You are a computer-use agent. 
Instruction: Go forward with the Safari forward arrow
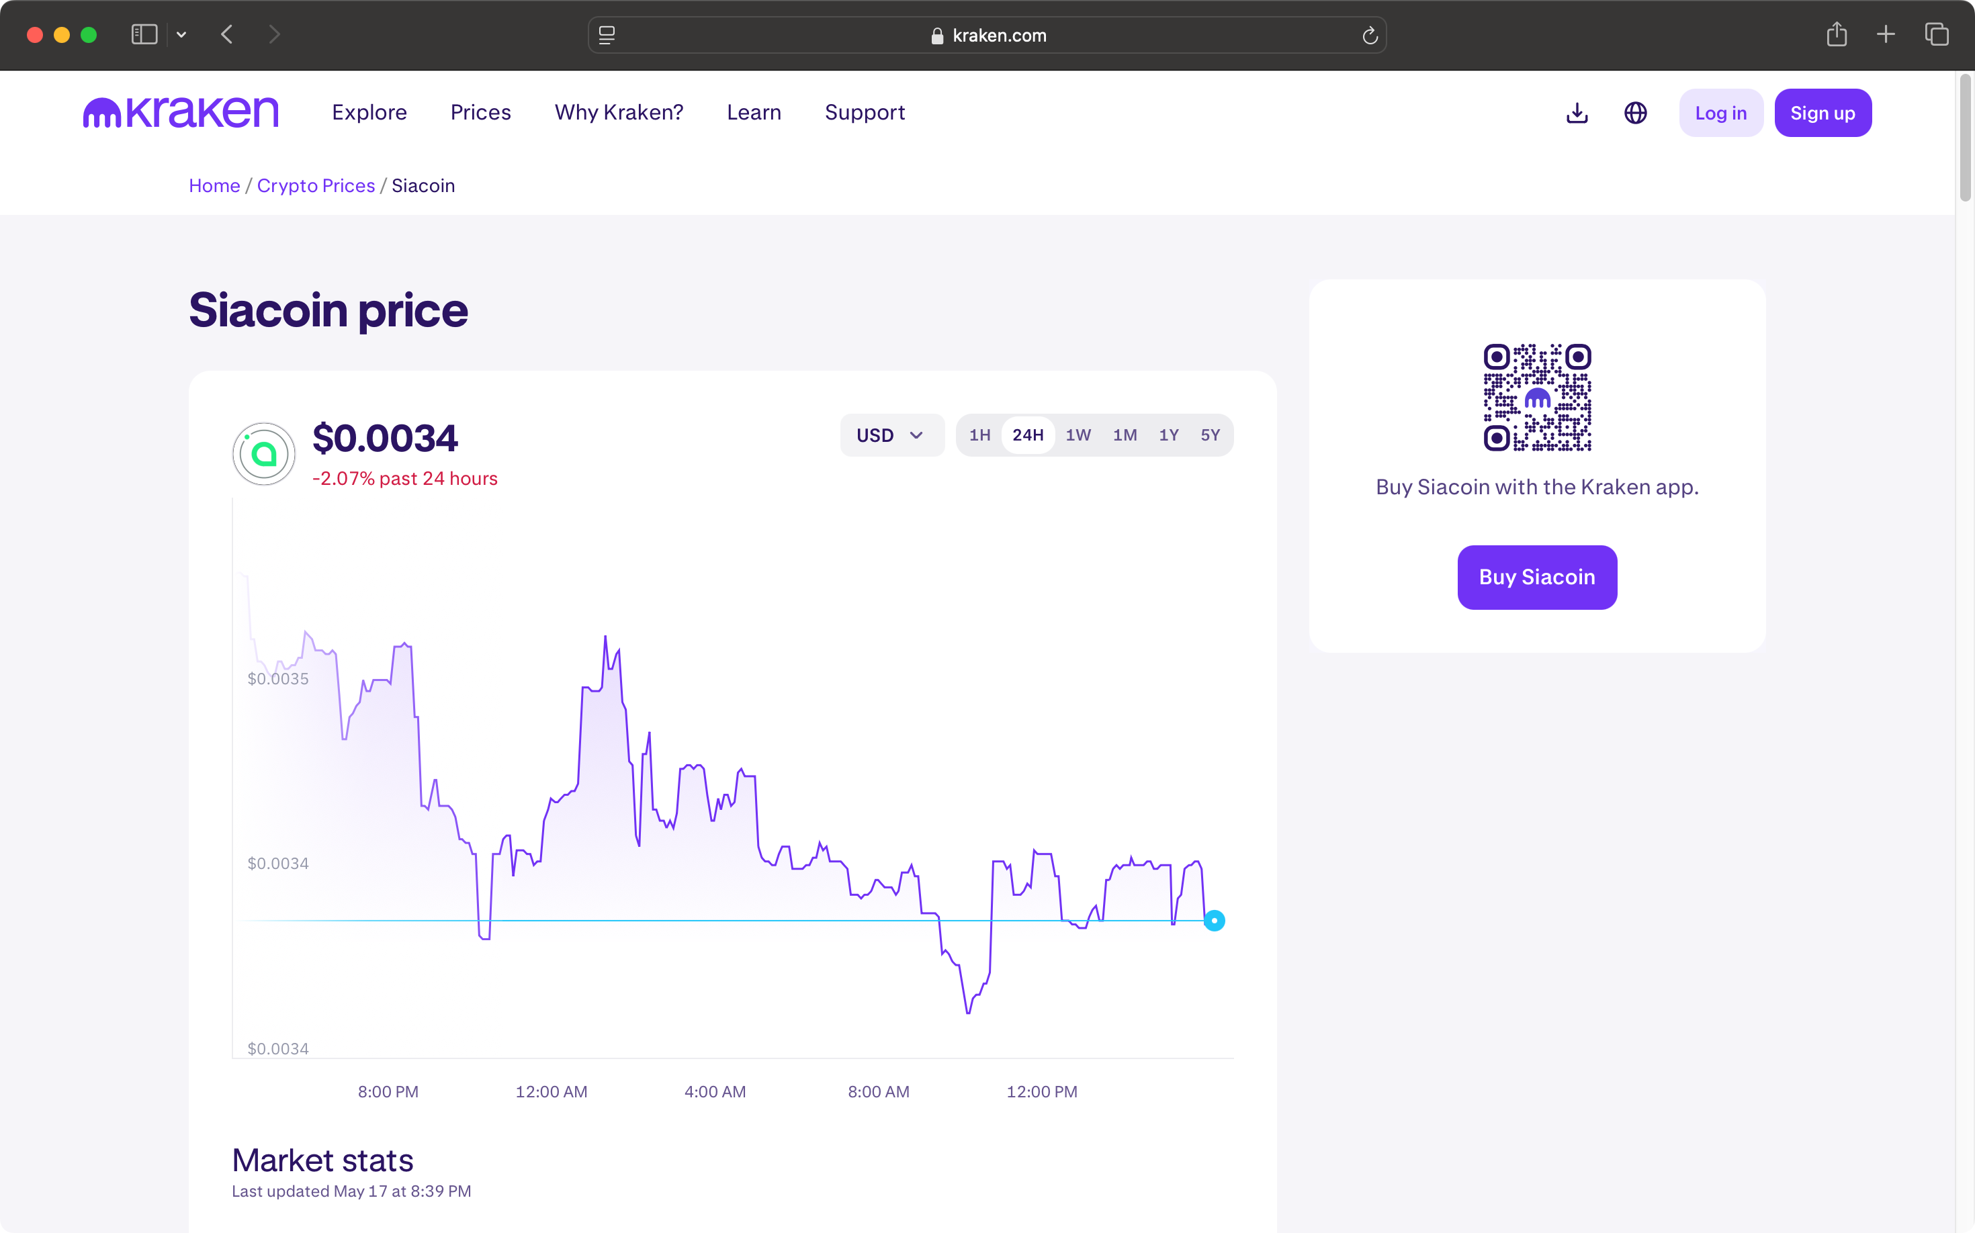tap(274, 34)
